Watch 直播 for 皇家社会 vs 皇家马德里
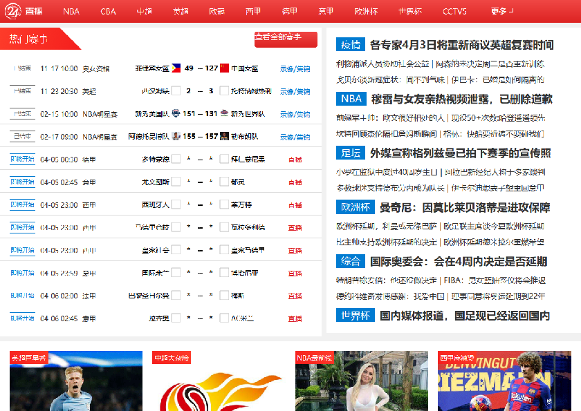 (295, 251)
